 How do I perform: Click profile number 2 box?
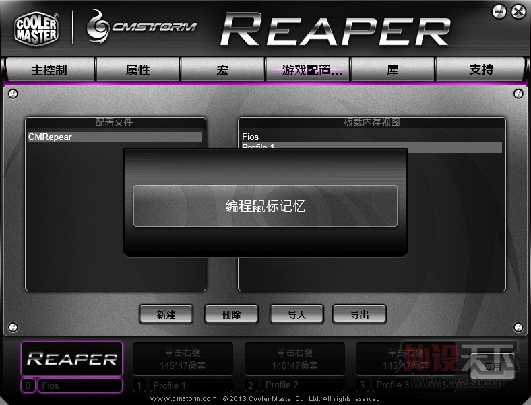251,385
